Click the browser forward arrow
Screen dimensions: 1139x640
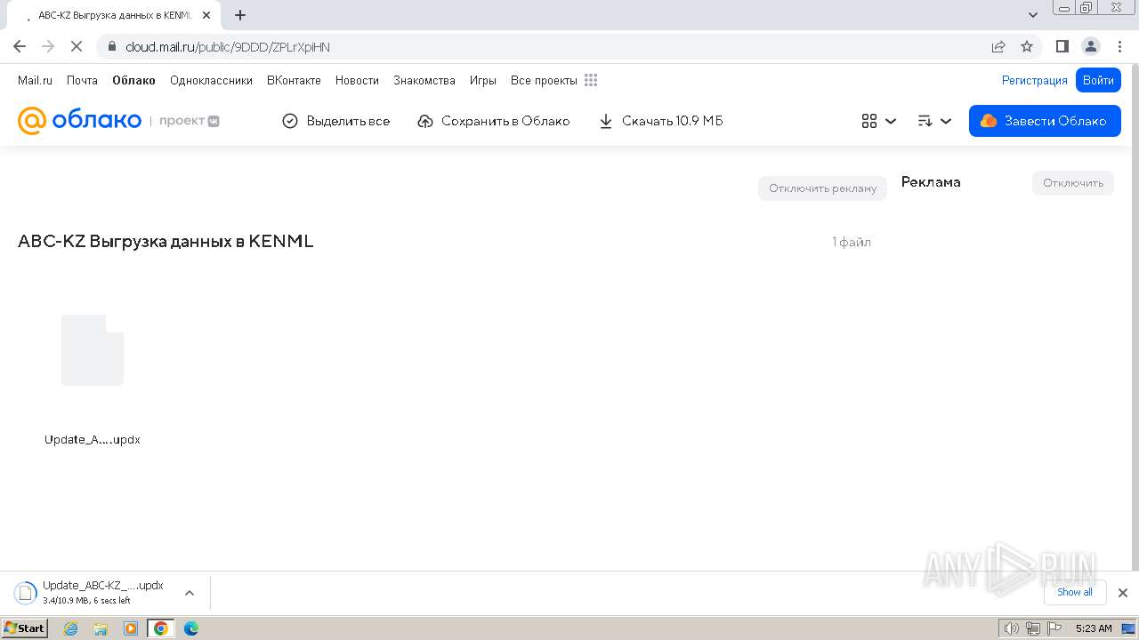pos(48,46)
